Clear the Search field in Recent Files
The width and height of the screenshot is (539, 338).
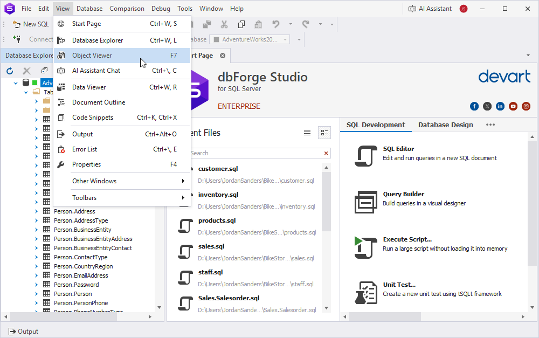click(x=326, y=153)
